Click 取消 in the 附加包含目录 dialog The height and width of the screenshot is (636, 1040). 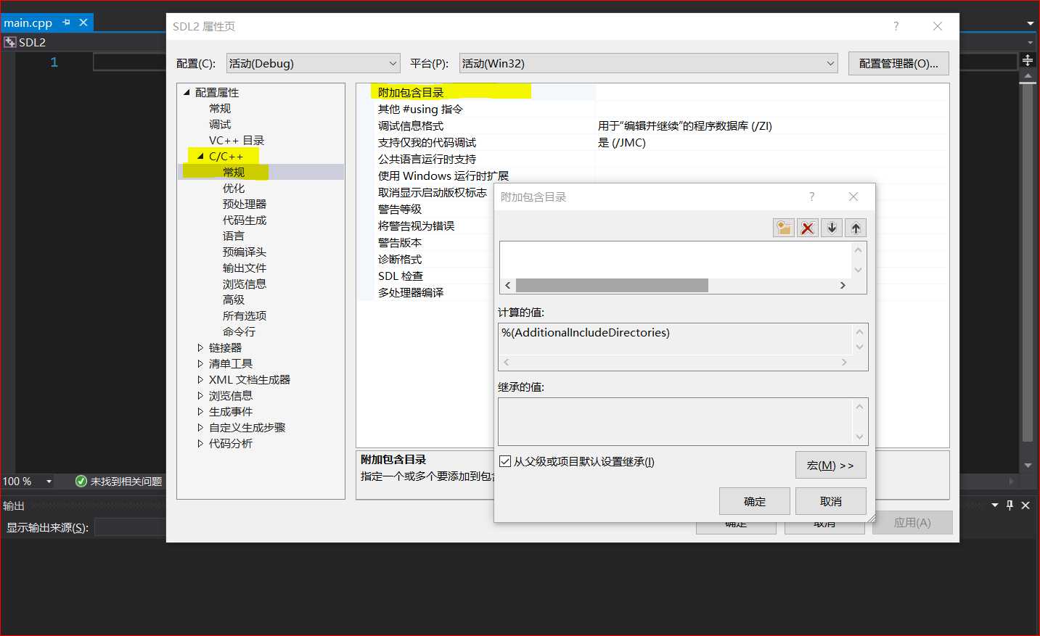[x=831, y=501]
